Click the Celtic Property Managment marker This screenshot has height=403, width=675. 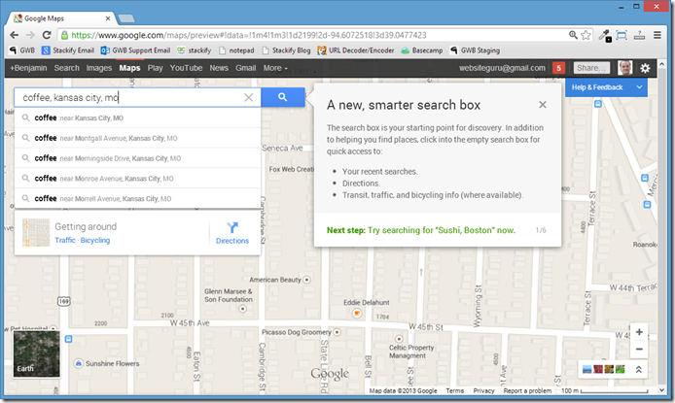[x=399, y=339]
